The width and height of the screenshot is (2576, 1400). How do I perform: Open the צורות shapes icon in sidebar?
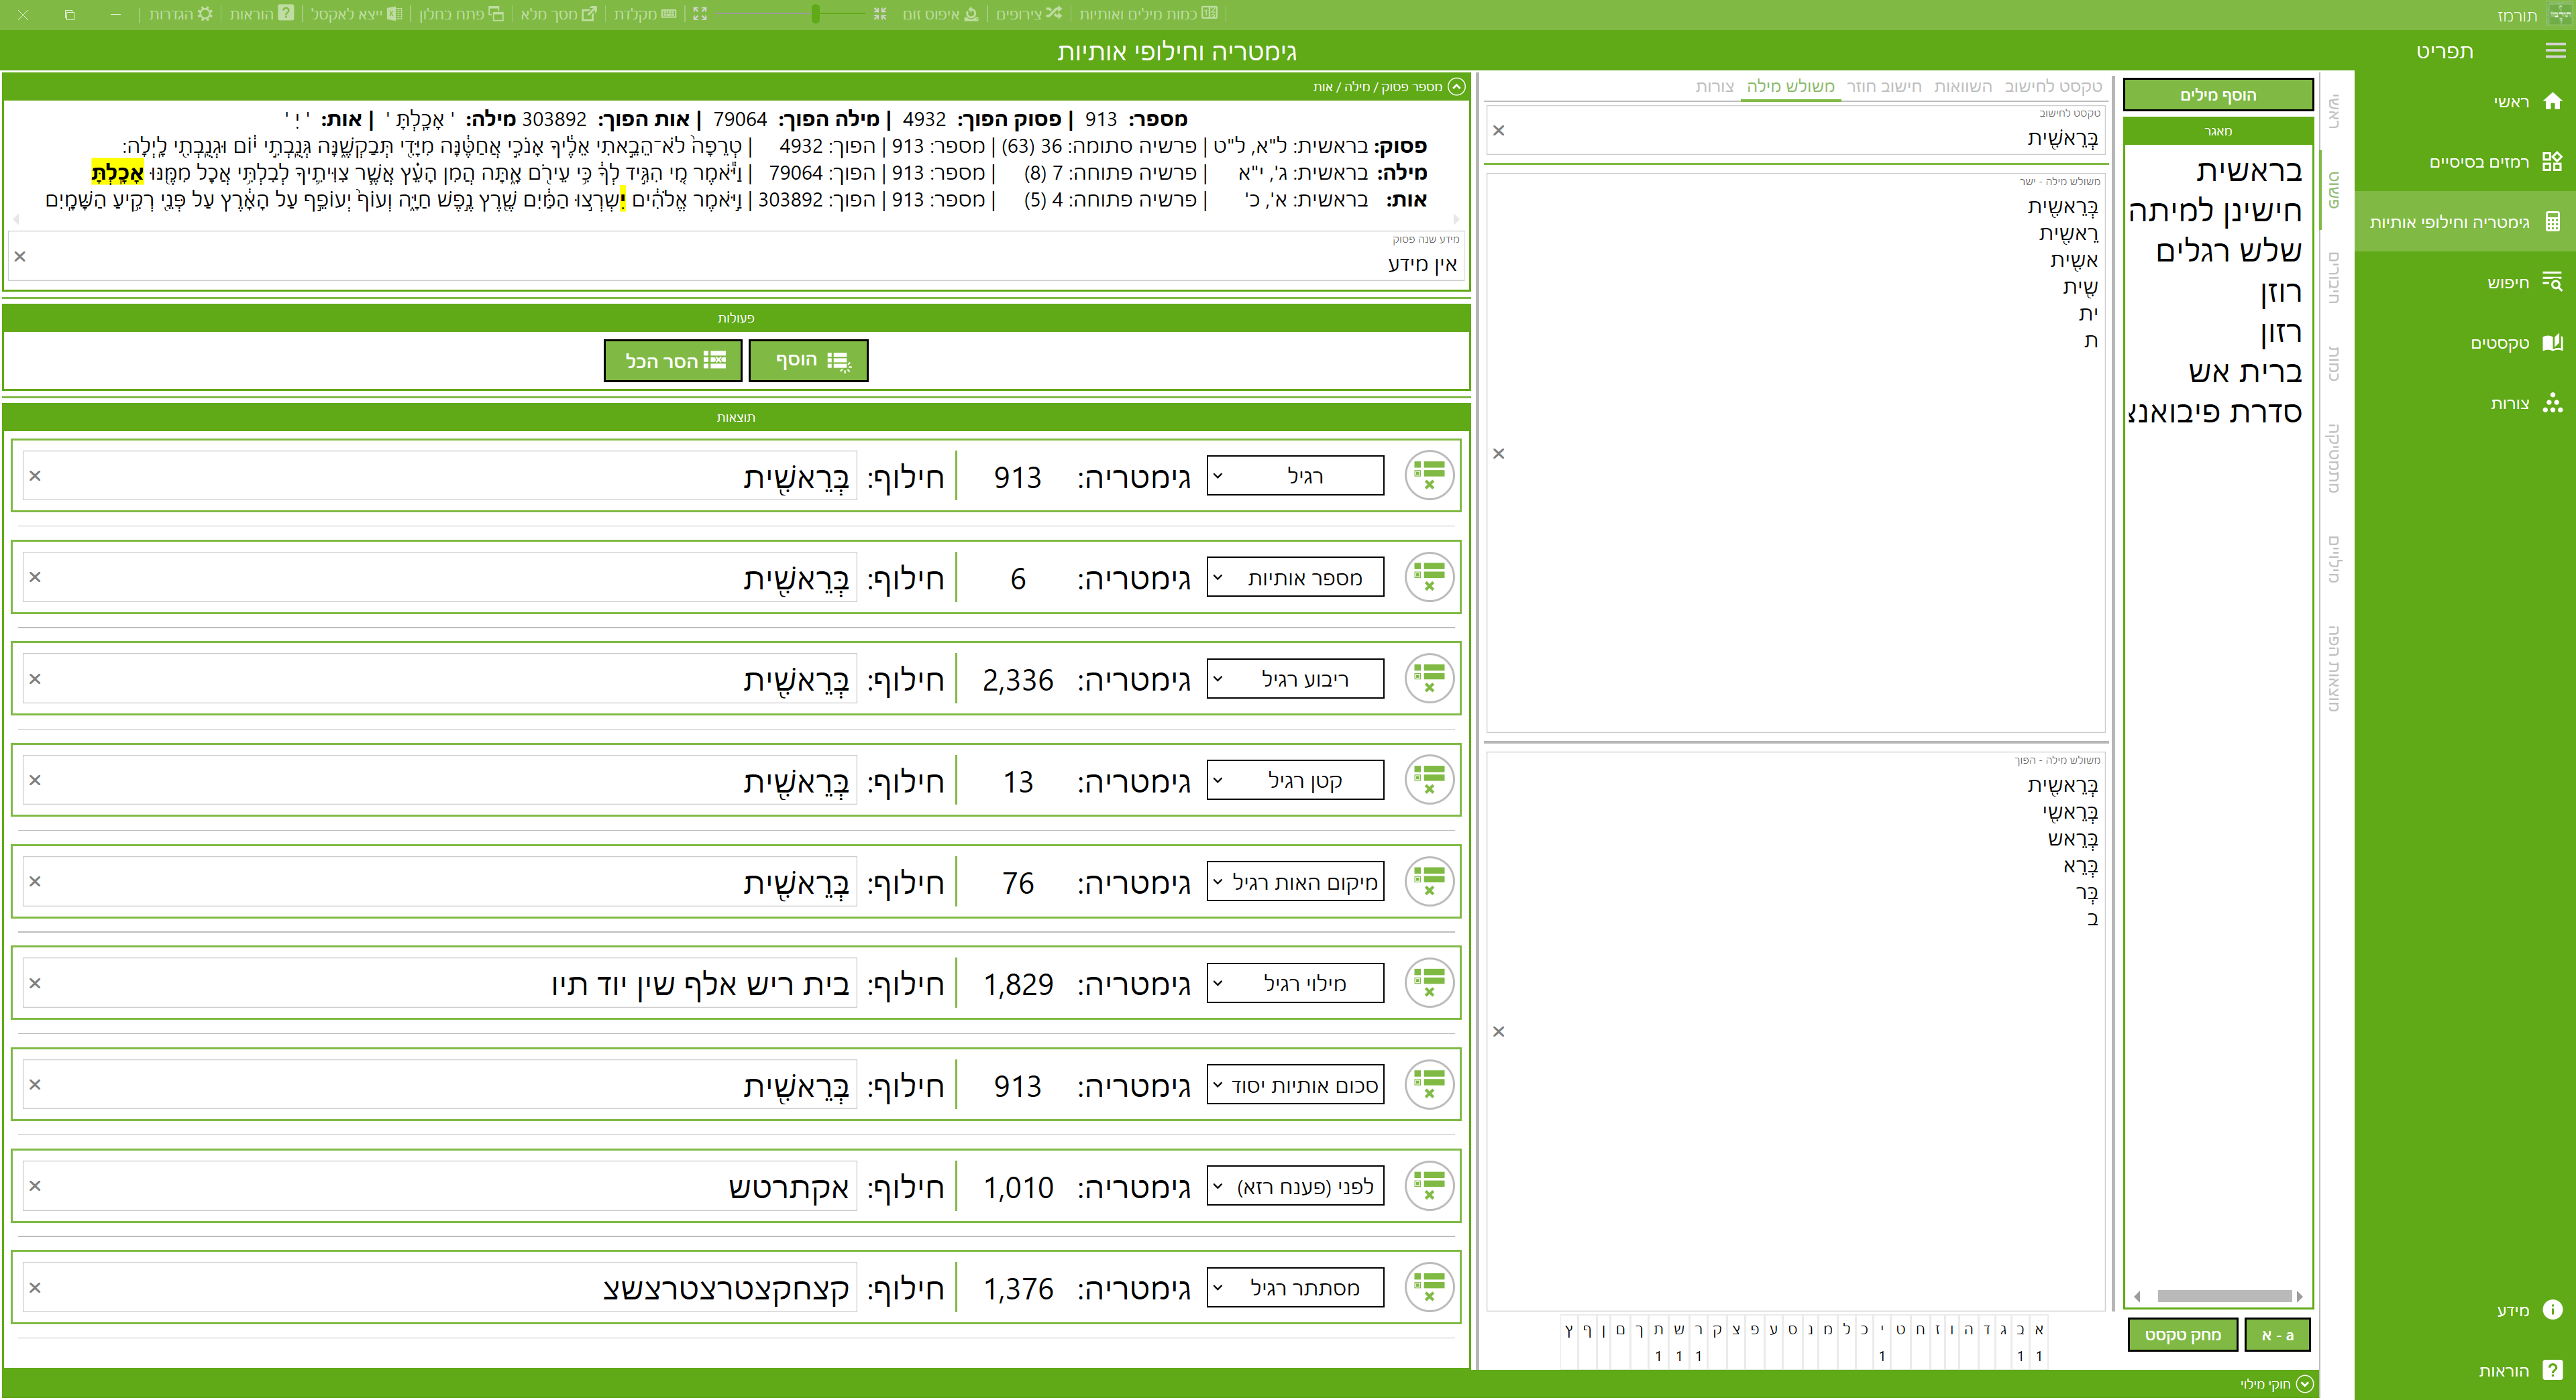tap(2552, 403)
